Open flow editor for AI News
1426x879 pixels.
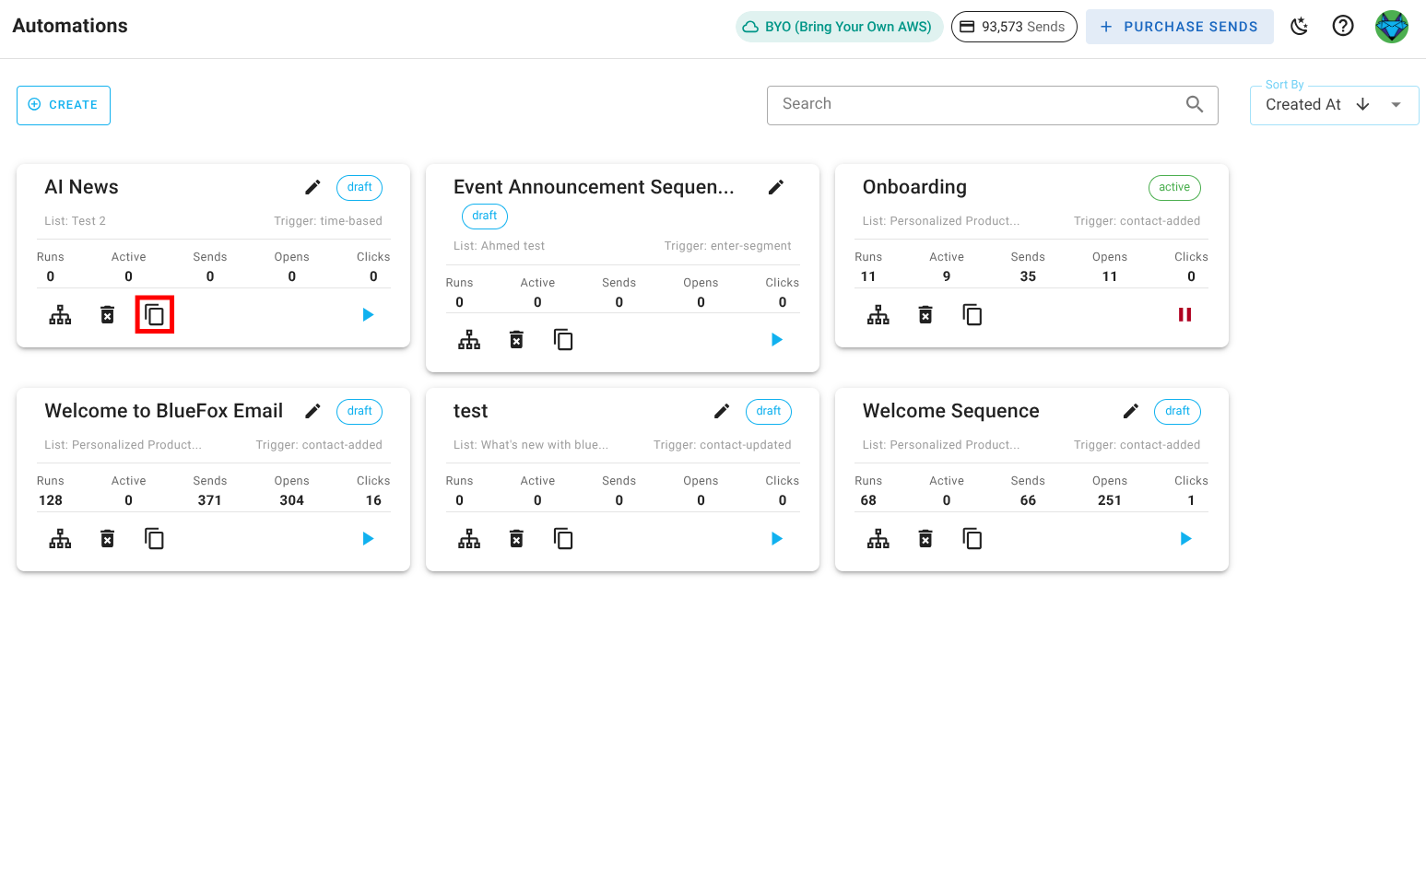(60, 315)
